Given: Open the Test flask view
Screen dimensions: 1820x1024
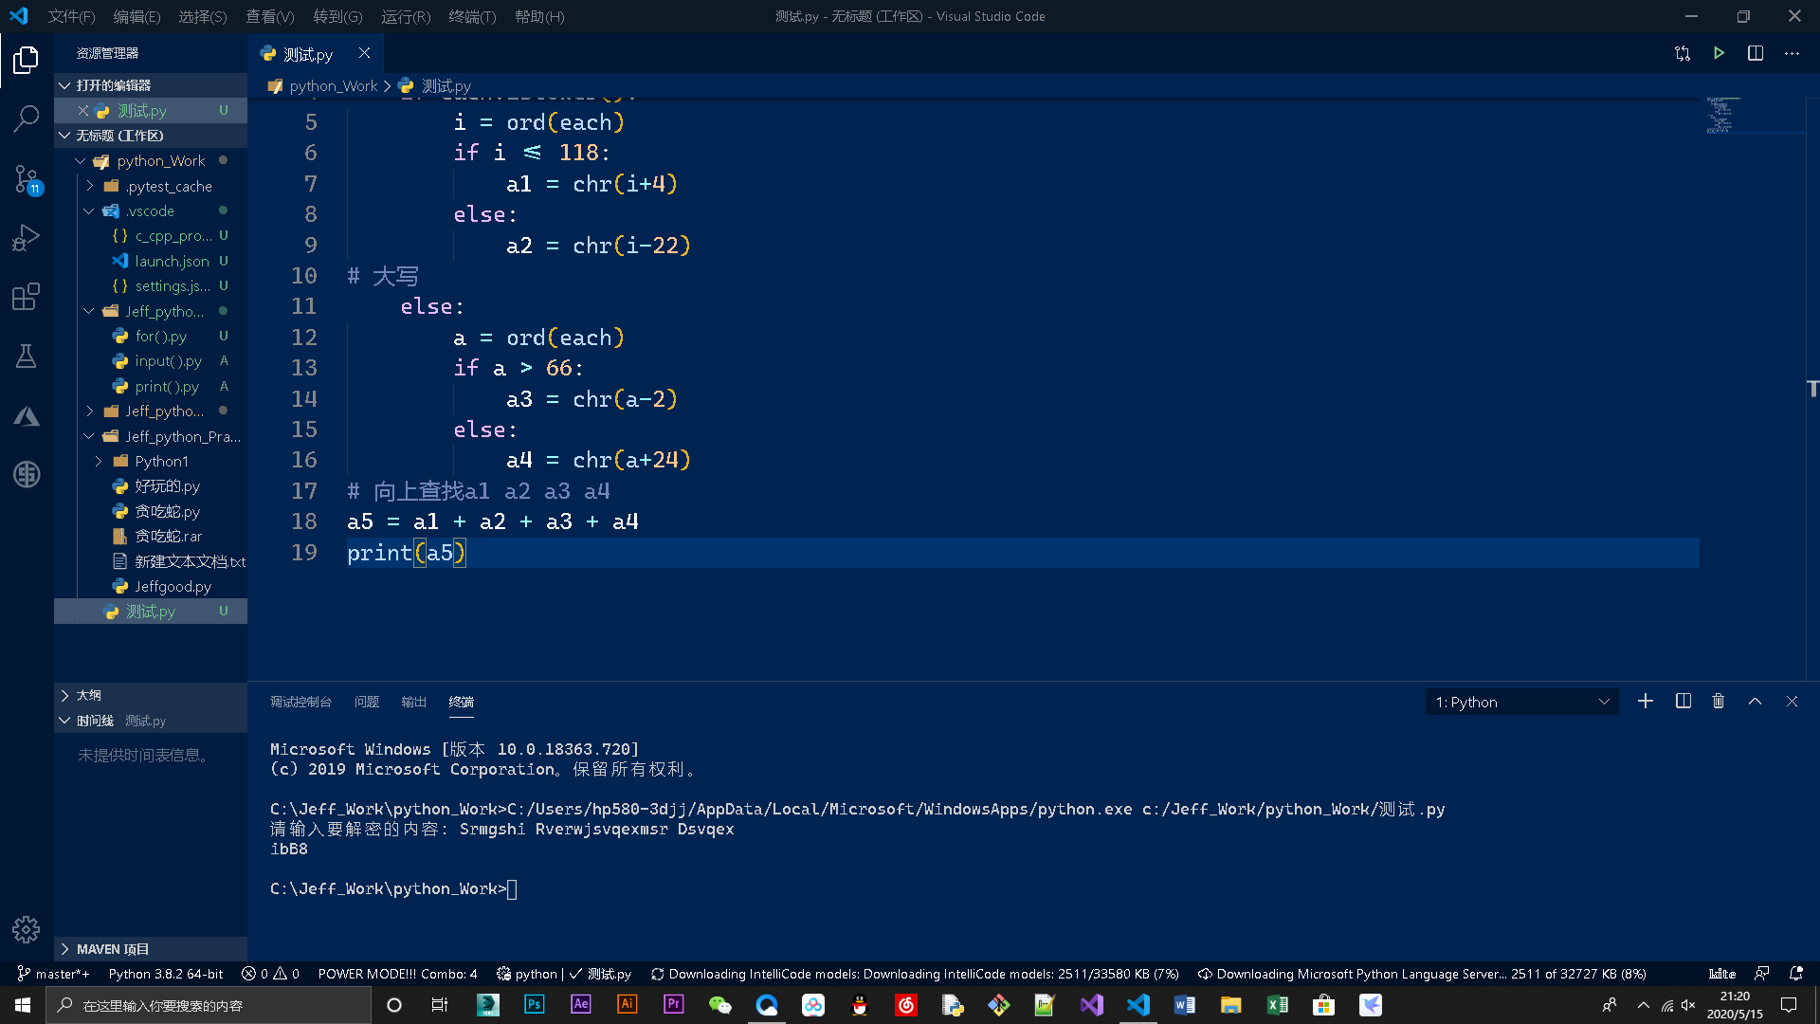Looking at the screenshot, I should (27, 356).
